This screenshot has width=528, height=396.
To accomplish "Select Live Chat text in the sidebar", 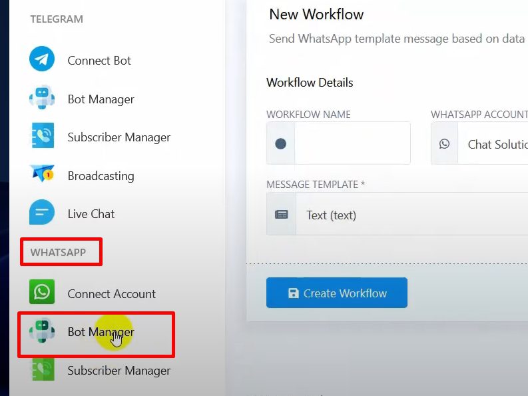I will pyautogui.click(x=91, y=214).
